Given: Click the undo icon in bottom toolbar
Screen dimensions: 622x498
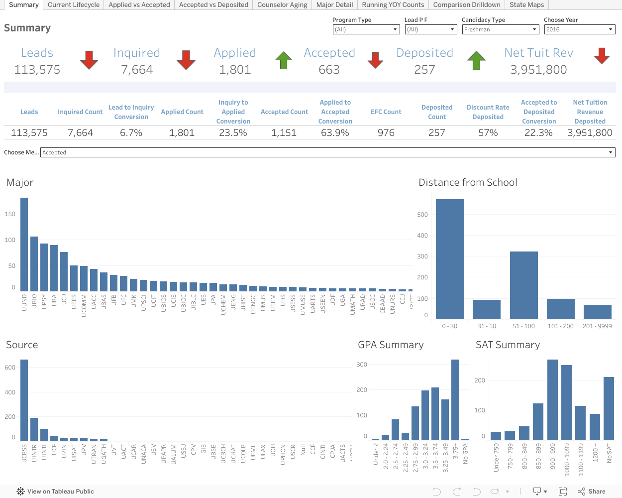Looking at the screenshot, I should click(x=437, y=492).
